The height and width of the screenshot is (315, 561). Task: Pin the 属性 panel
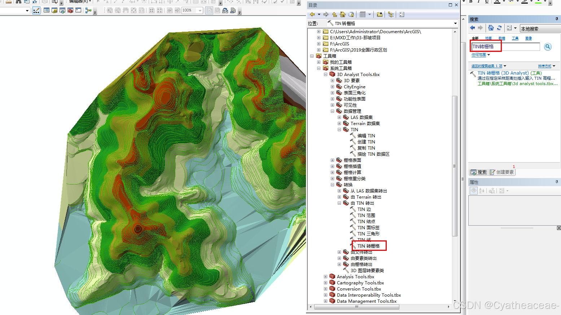click(x=557, y=182)
